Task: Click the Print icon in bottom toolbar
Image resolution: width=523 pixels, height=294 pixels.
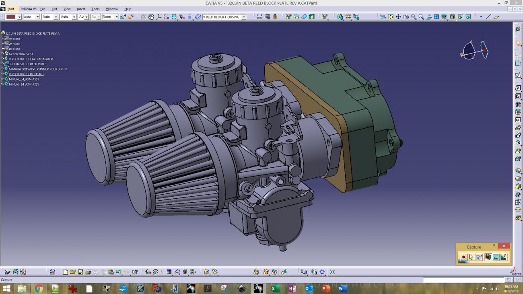Action: click(88, 272)
